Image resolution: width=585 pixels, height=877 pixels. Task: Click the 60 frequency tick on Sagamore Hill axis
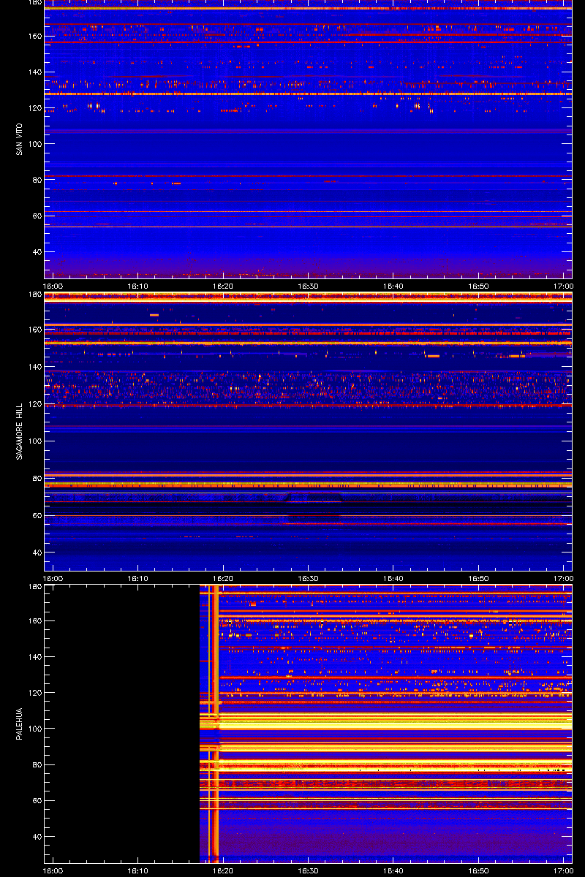coord(36,516)
